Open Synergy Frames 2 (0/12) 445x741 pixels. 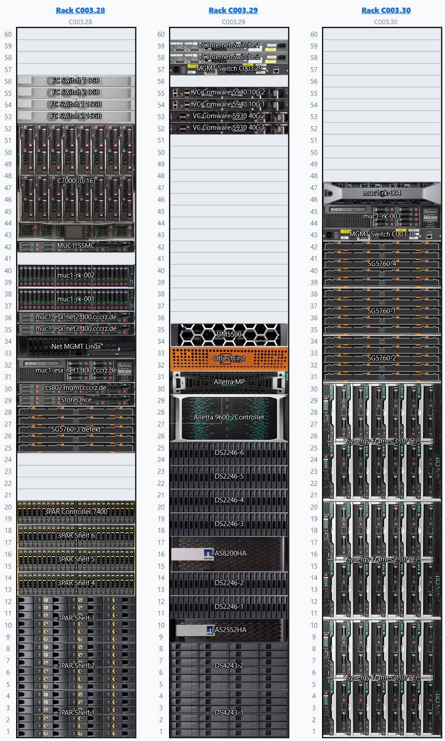(x=382, y=560)
